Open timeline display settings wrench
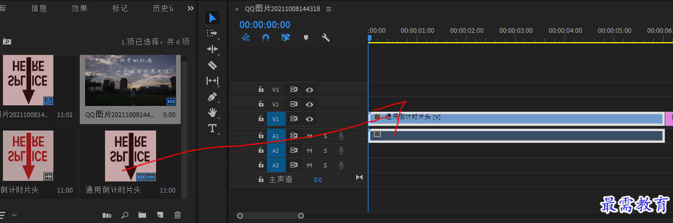 pos(326,37)
